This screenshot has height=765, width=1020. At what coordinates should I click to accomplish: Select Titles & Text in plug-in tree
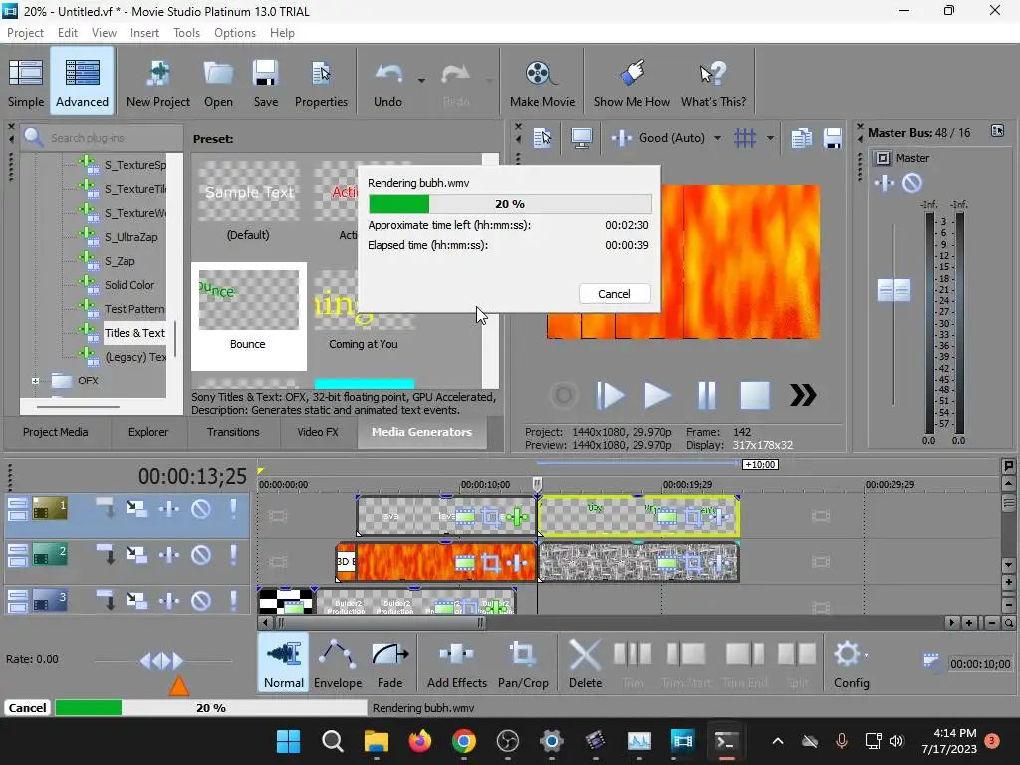[x=134, y=333]
